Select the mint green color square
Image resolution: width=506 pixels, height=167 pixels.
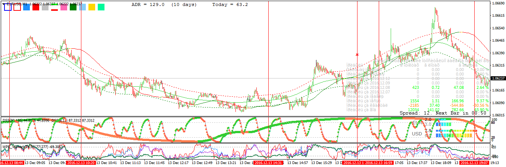pos(101,7)
